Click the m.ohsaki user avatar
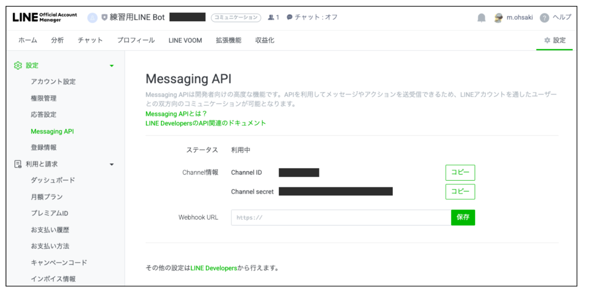Viewport: 590px width, 295px height. (499, 18)
